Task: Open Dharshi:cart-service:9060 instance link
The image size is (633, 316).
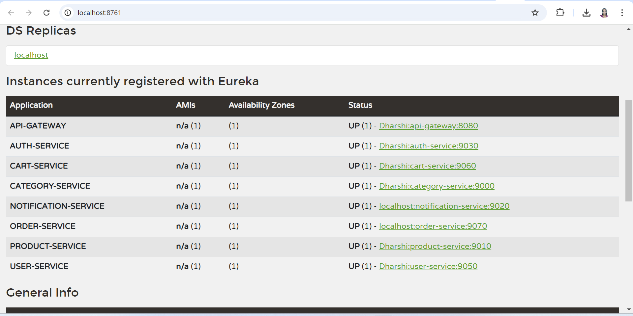Action: (427, 166)
